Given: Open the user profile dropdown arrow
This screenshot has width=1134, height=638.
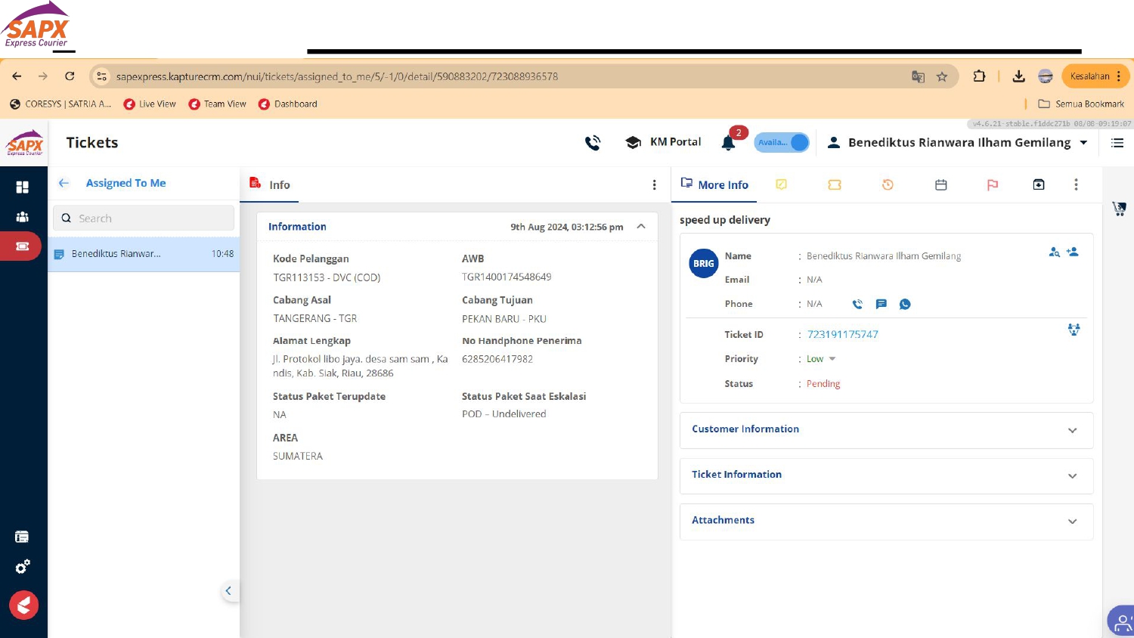Looking at the screenshot, I should (x=1083, y=142).
